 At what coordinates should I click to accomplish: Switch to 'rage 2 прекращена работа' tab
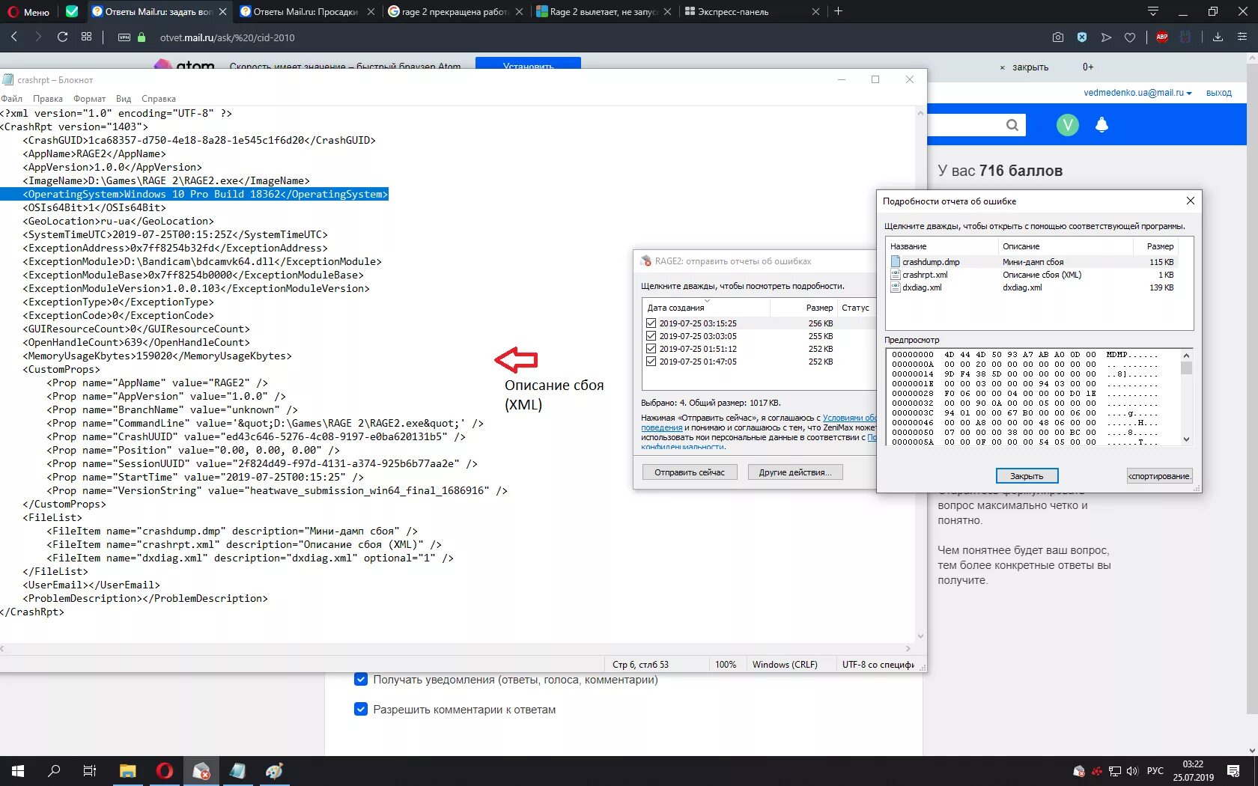[x=456, y=11]
